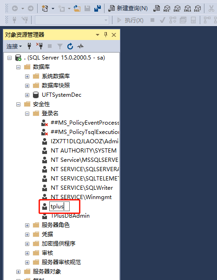This screenshot has height=280, width=217.
Task: Open the 连接 (Connect) dropdown
Action: 14,47
